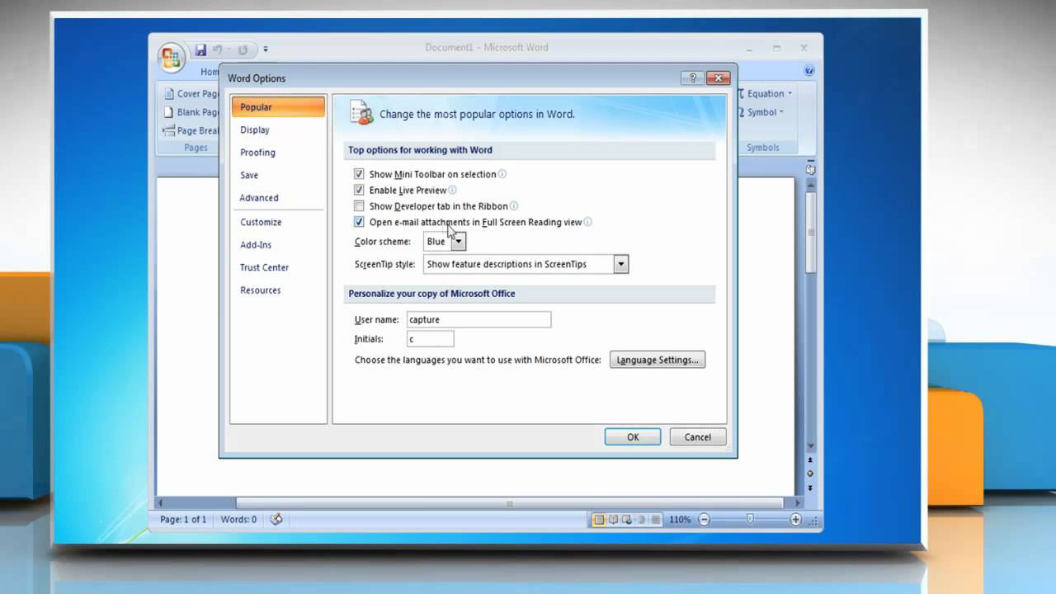Uncheck Enable Live Preview
The image size is (1056, 594).
pos(359,190)
